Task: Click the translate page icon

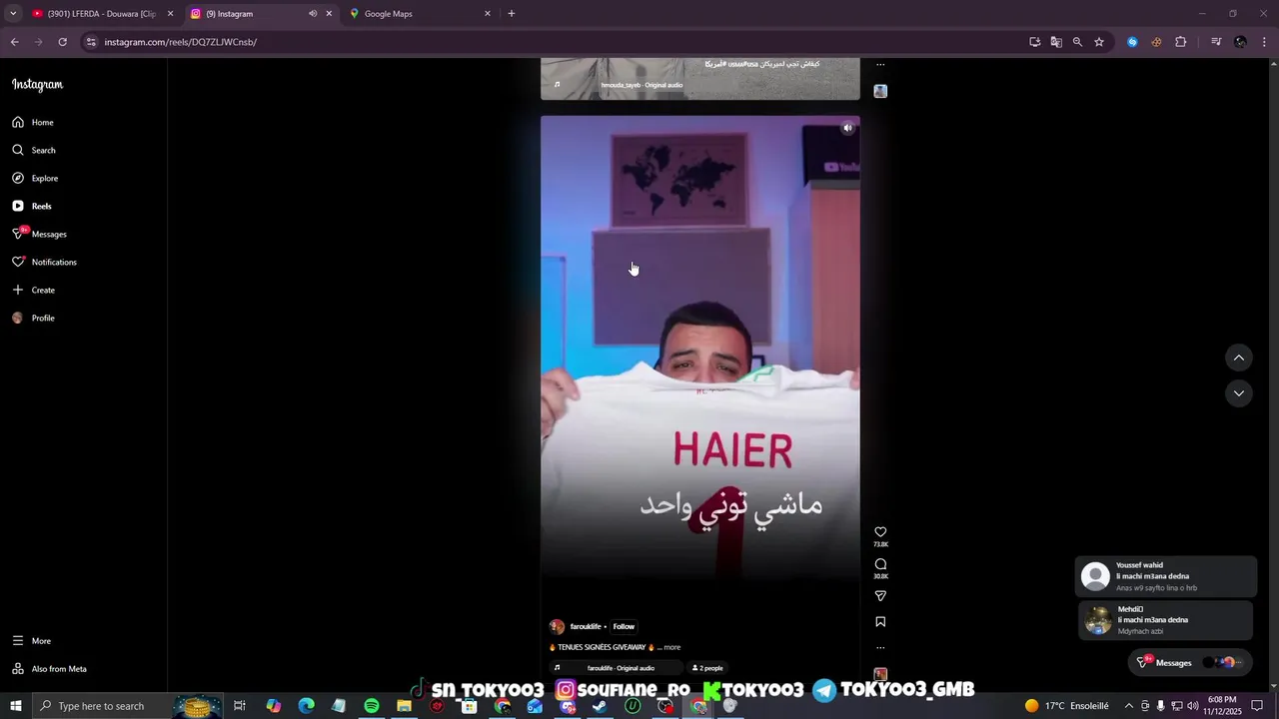Action: (1056, 42)
